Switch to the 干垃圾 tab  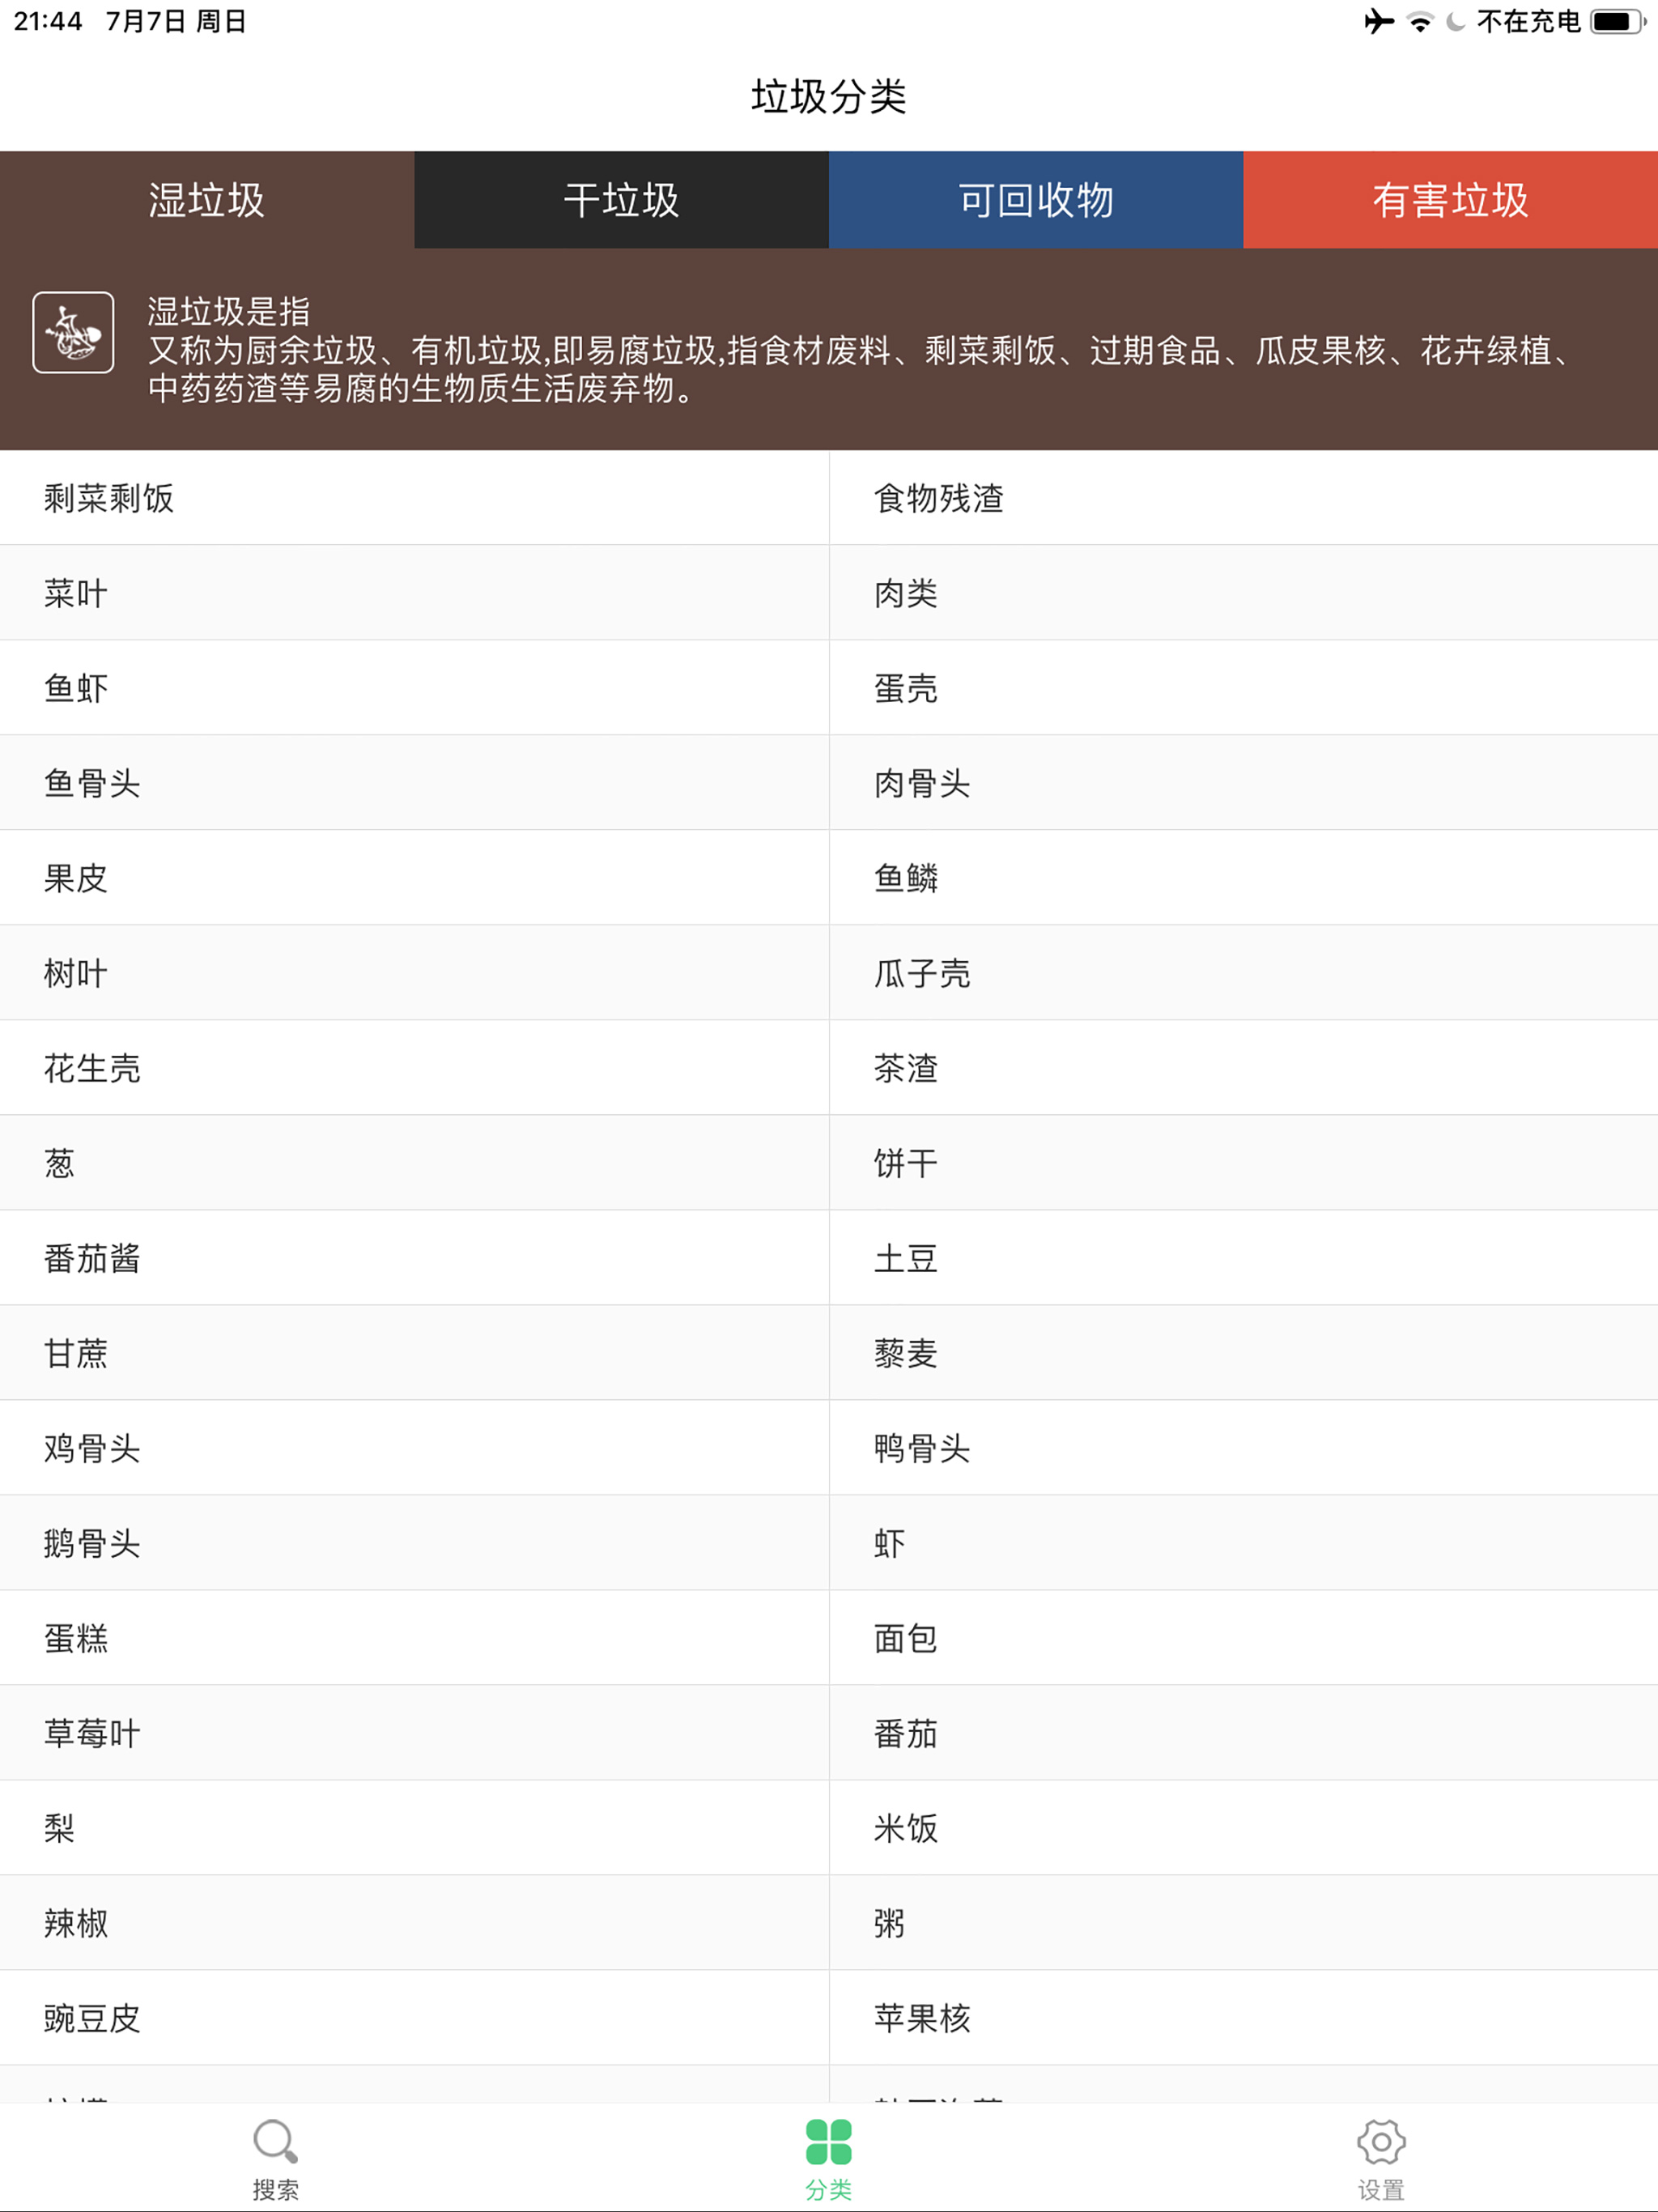coord(621,200)
